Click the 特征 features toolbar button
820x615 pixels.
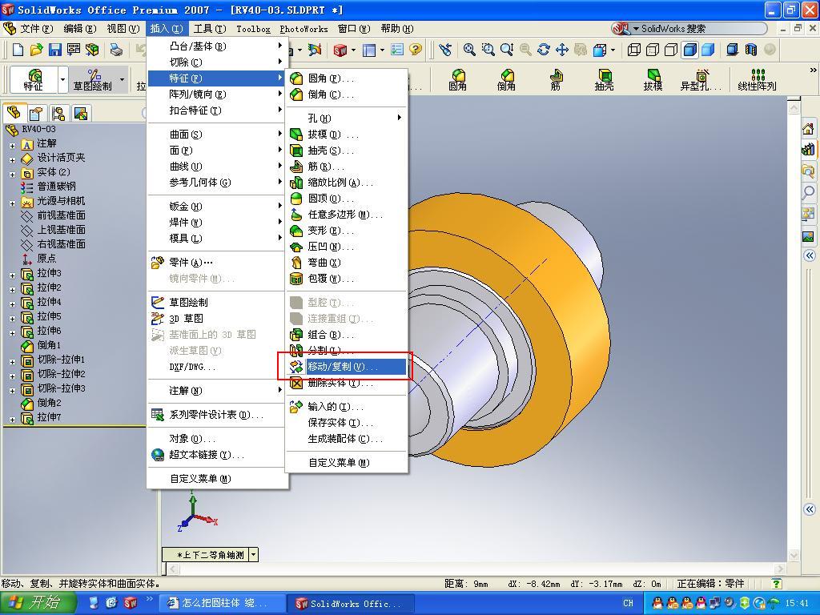[x=34, y=80]
